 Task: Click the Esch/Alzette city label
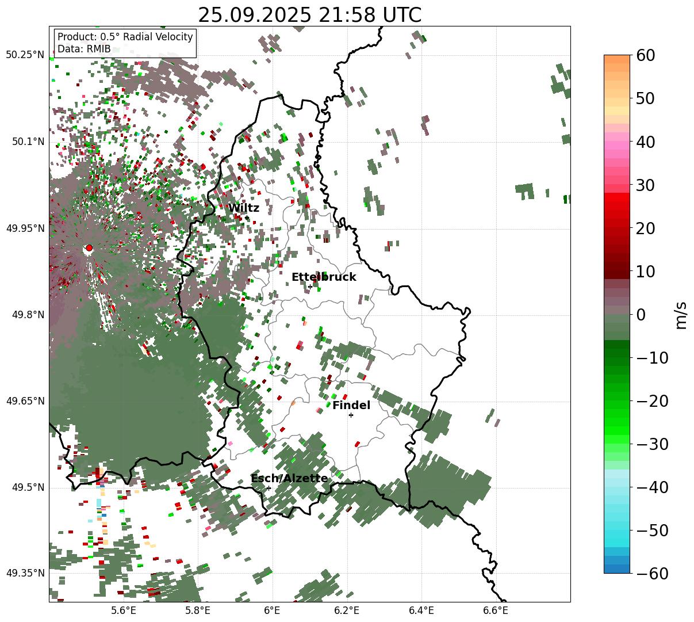click(289, 479)
